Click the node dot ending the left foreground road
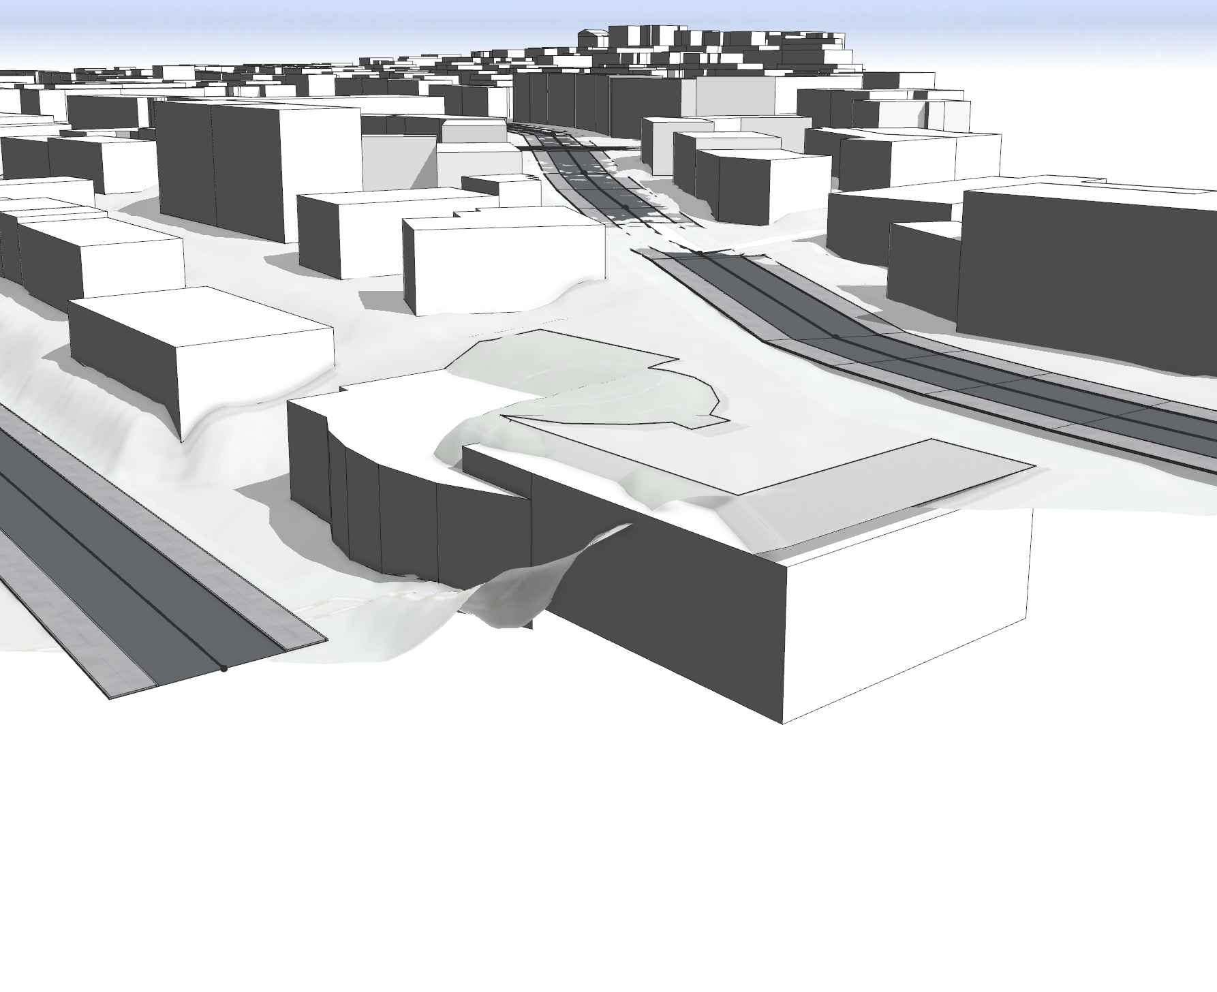 224,668
